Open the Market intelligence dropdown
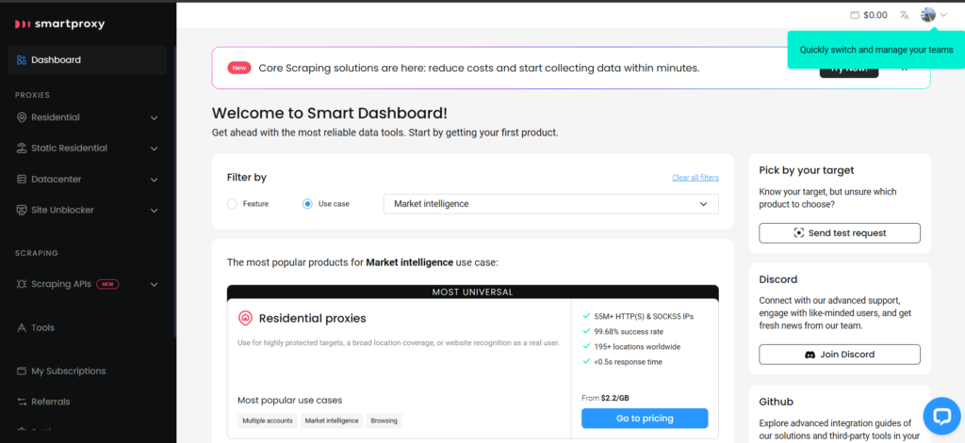965x443 pixels. 550,204
